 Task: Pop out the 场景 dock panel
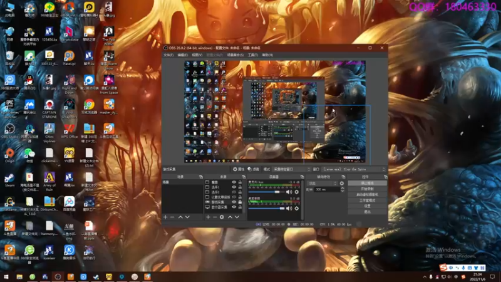(x=200, y=177)
